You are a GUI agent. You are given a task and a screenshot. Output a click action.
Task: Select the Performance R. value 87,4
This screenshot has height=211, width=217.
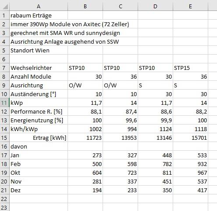coord(120,111)
